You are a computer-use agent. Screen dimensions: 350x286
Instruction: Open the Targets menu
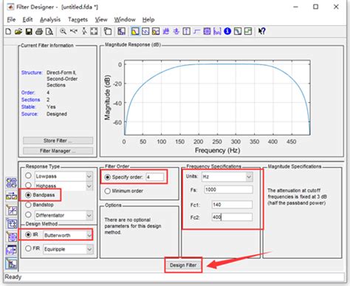(x=78, y=19)
